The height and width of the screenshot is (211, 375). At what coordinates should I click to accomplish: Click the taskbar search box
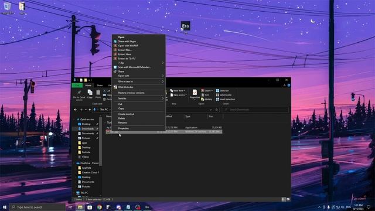tap(38, 207)
